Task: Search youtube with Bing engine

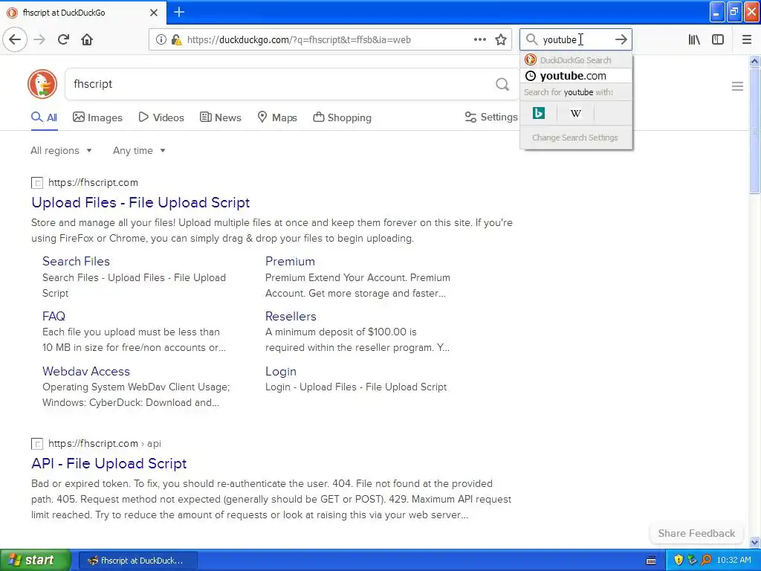Action: [x=539, y=113]
